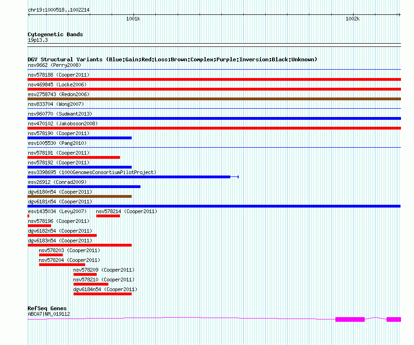Image resolution: width=414 pixels, height=345 pixels.
Task: Open variant esv2758743 (Redon2006) label
Action: pyautogui.click(x=59, y=94)
